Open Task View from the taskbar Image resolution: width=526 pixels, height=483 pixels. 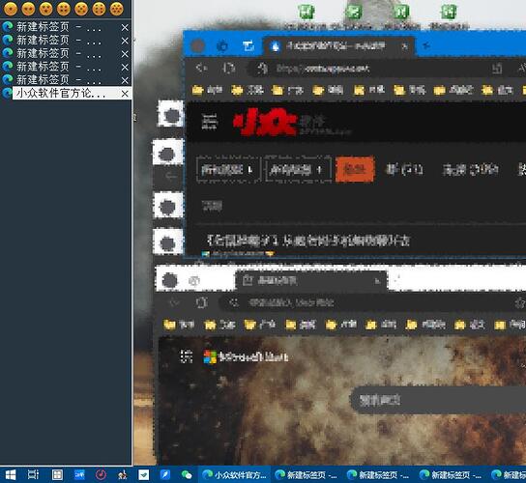click(33, 474)
